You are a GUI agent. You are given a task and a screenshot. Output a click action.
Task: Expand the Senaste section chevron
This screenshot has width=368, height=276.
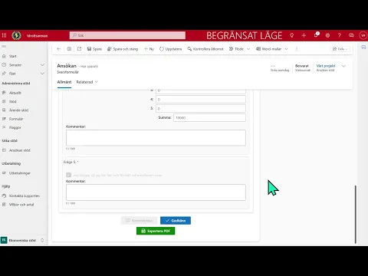(42, 65)
